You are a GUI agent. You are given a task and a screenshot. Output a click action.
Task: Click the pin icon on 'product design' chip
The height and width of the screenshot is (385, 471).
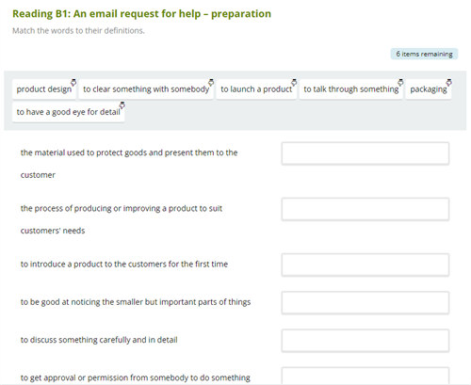[73, 83]
